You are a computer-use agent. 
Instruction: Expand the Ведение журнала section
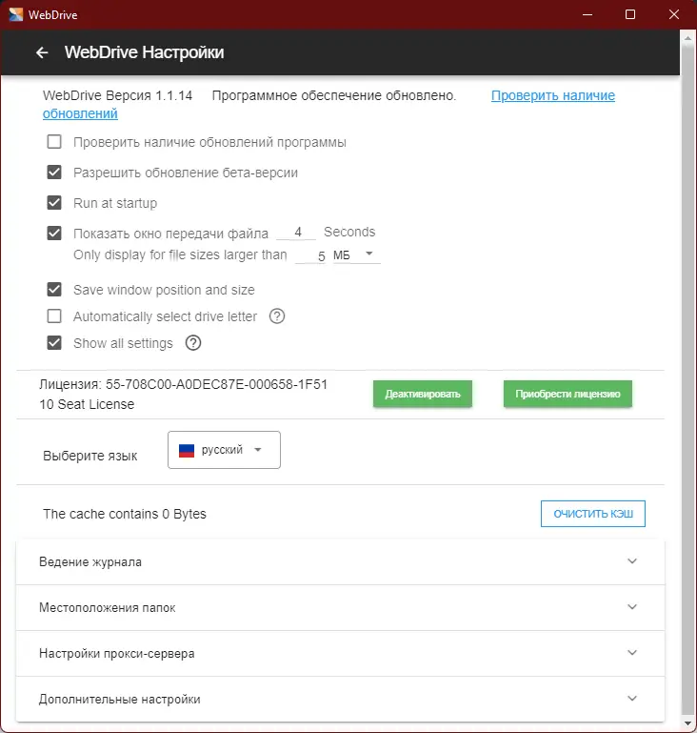(340, 561)
